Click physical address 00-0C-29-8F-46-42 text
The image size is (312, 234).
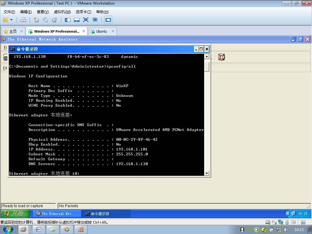pyautogui.click(x=137, y=140)
